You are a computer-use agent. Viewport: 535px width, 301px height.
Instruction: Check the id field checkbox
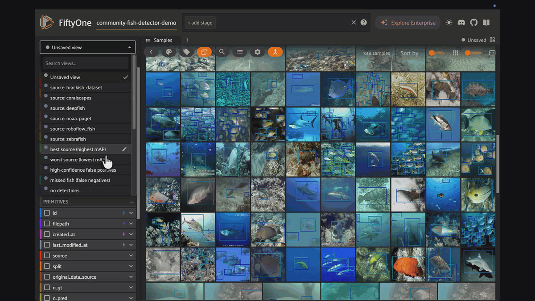click(x=47, y=213)
